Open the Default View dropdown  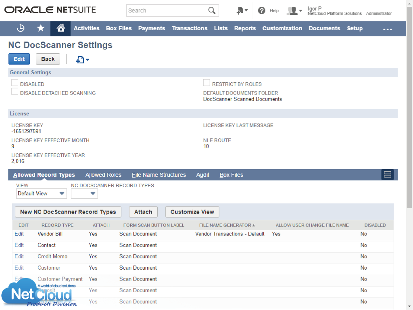42,193
